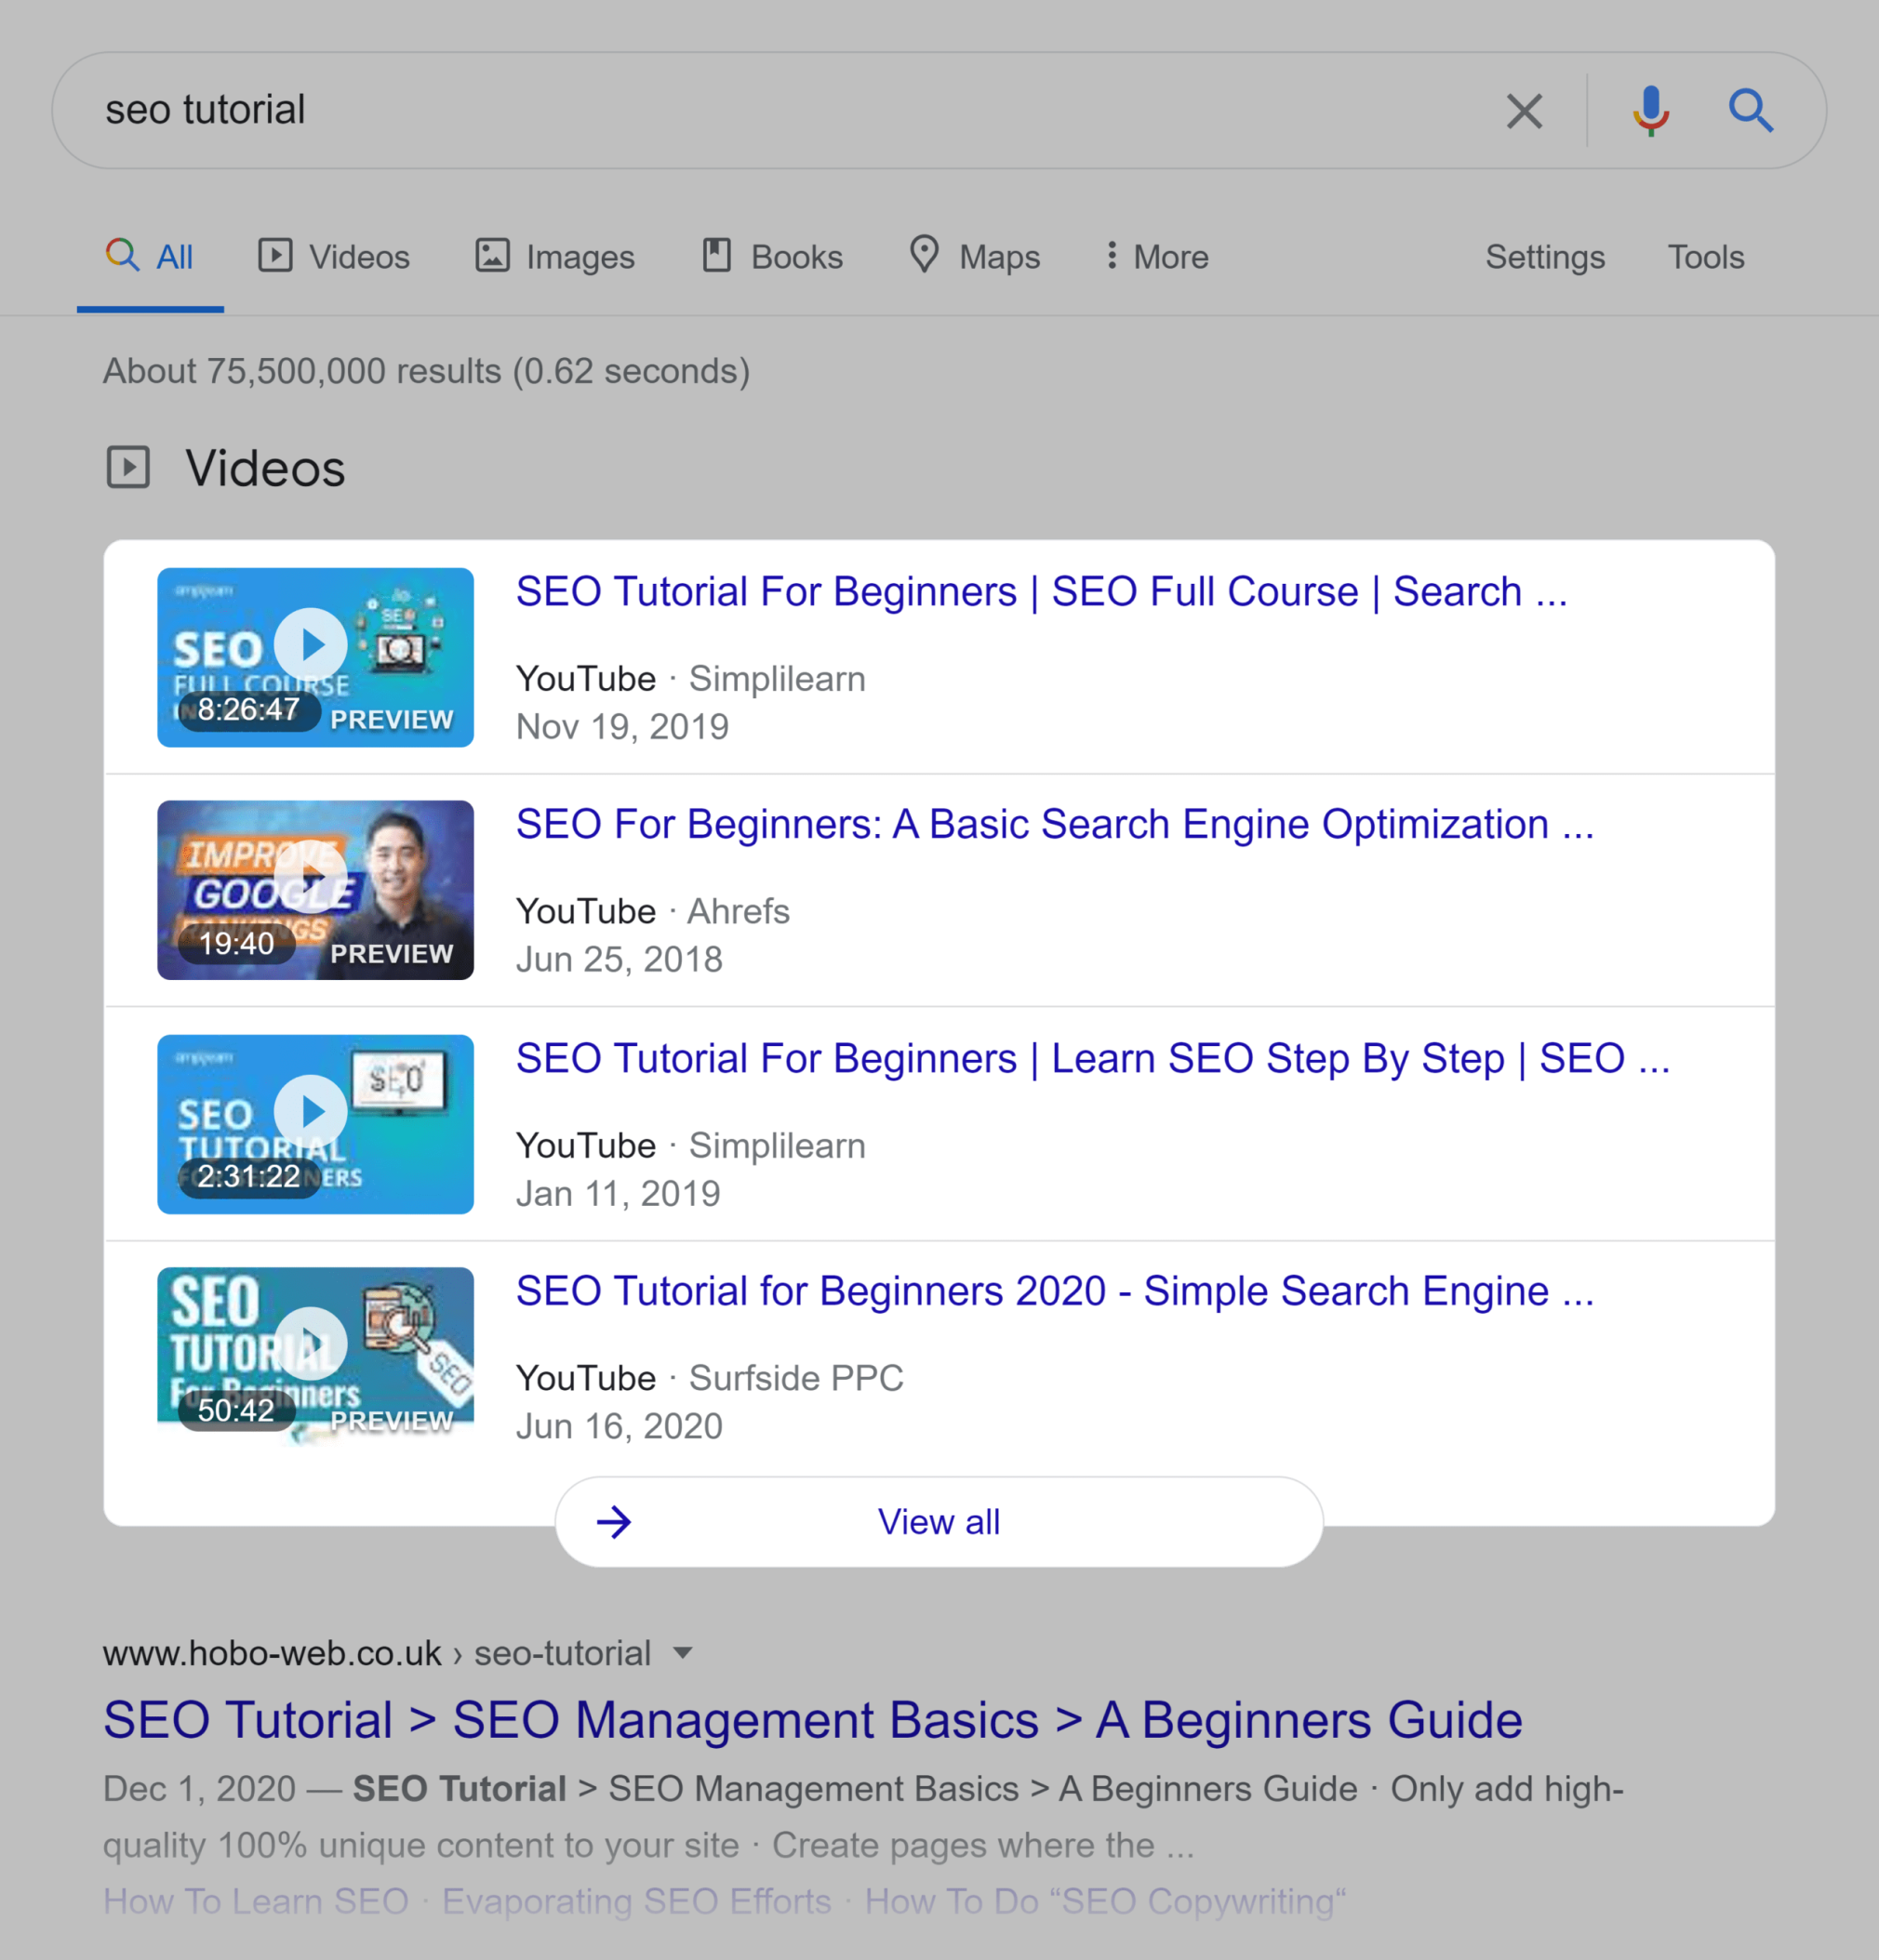Open the How To Learn SEO sitelink

255,1901
